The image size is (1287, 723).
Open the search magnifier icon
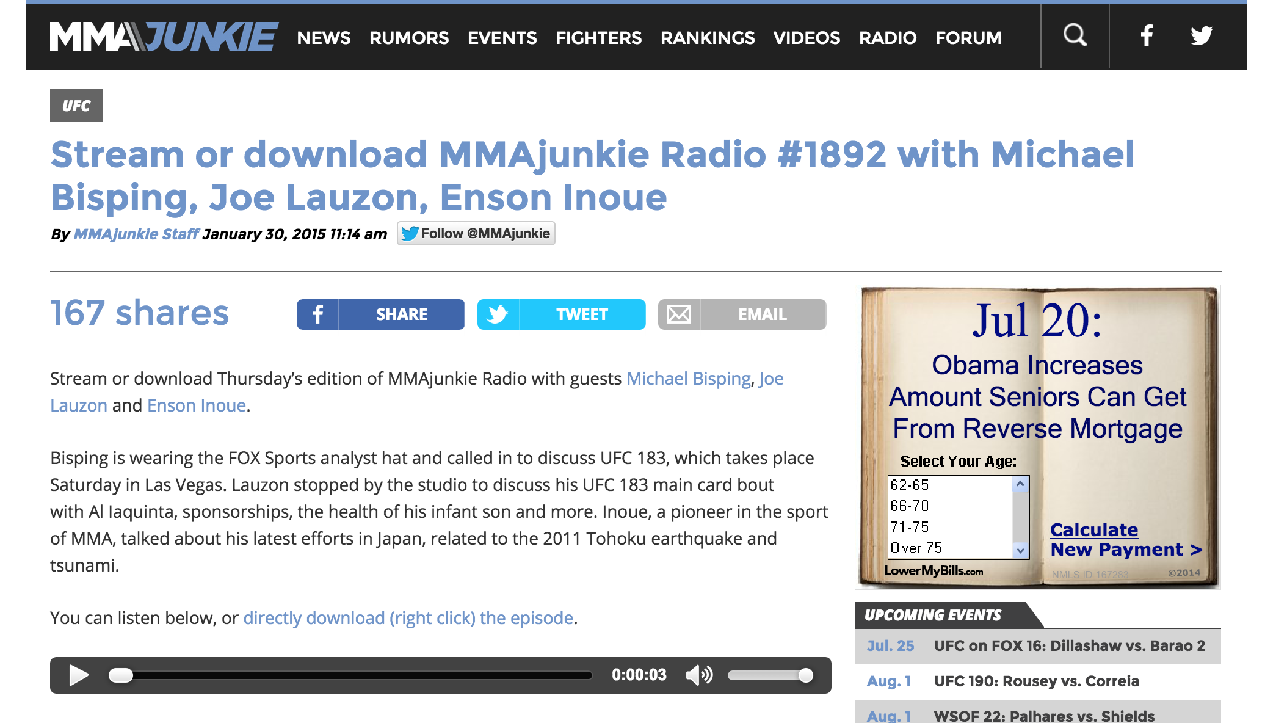coord(1075,36)
